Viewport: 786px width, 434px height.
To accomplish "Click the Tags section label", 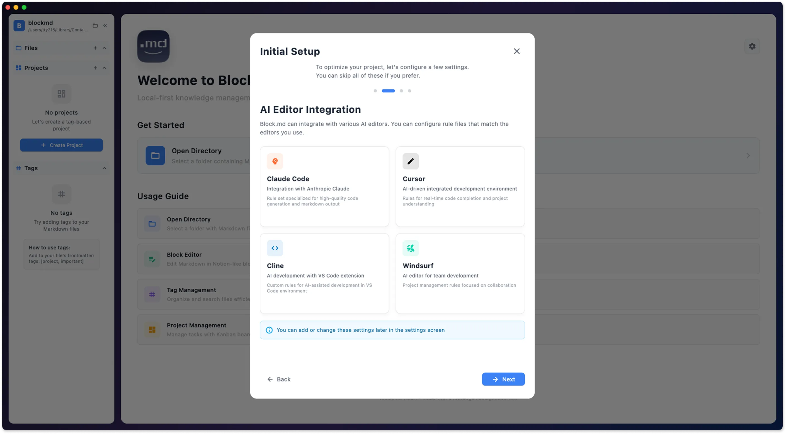I will coord(31,168).
